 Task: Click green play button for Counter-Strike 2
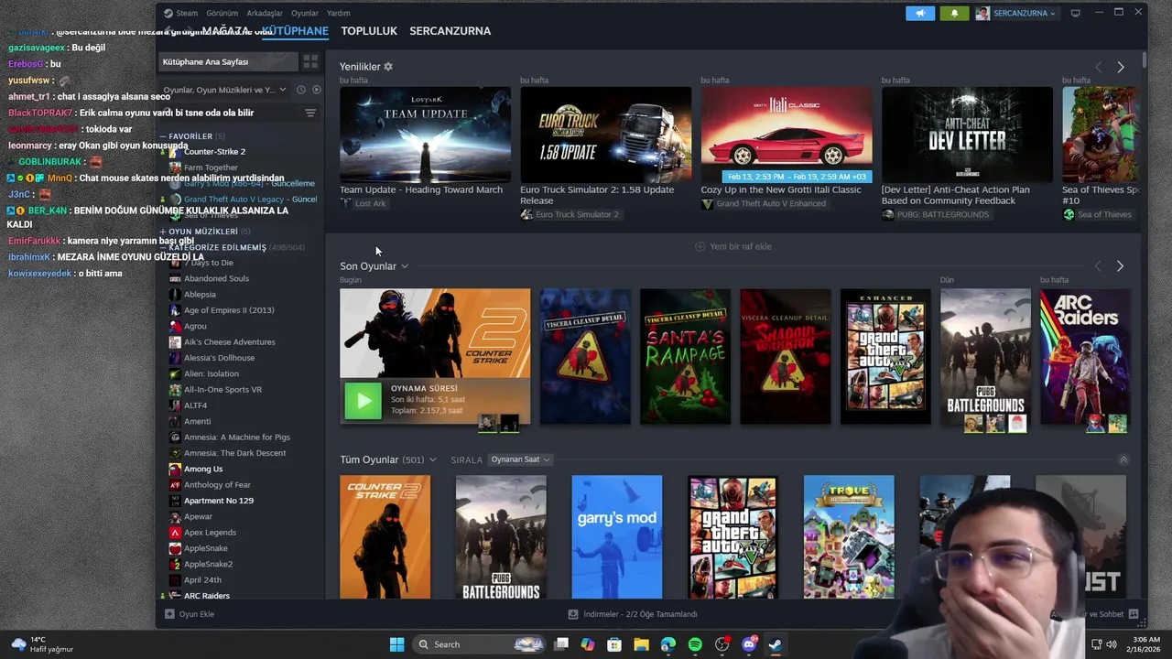363,401
